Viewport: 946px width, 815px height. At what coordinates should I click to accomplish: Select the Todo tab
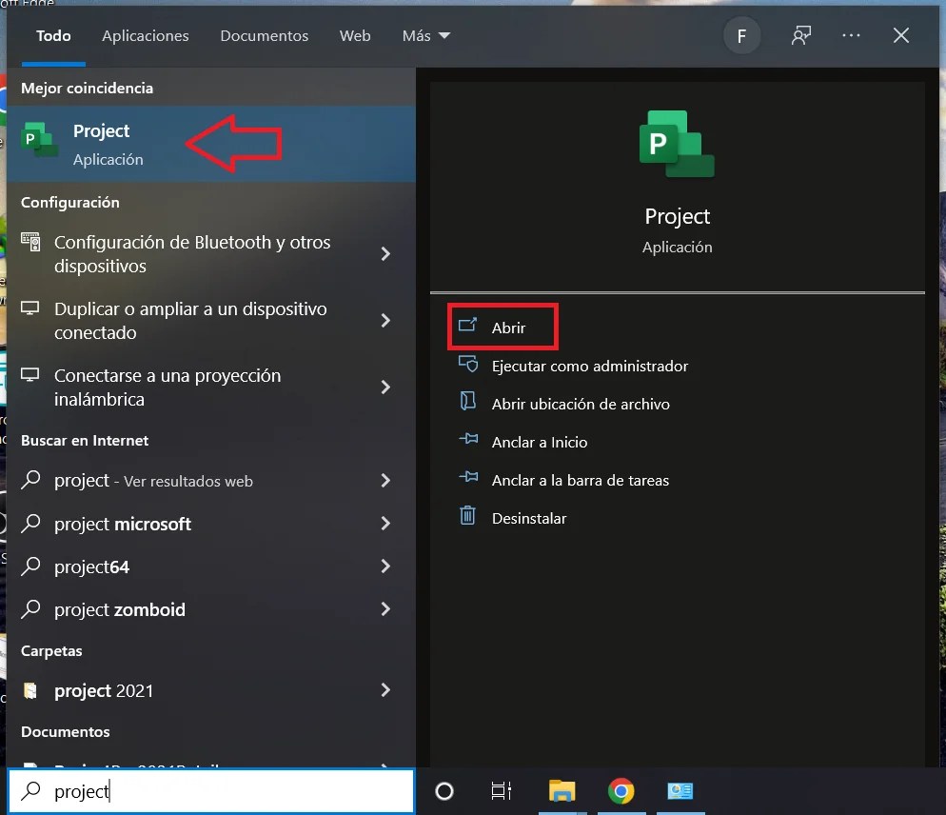[53, 35]
